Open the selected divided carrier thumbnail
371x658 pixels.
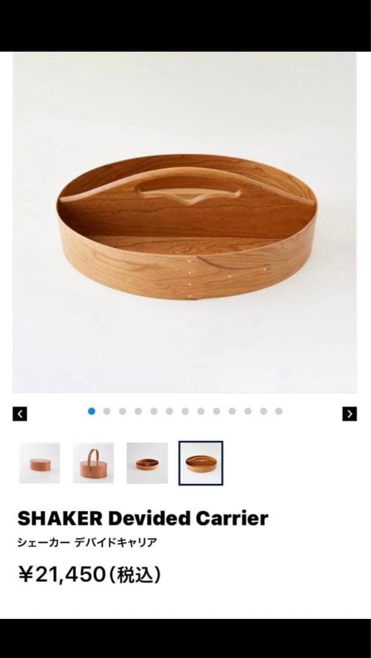click(200, 463)
